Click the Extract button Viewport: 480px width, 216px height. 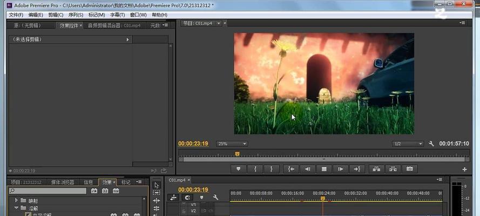393,169
